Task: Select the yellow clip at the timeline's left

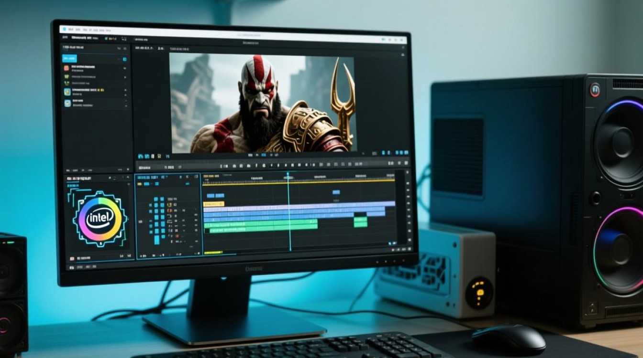Action: [x=214, y=204]
